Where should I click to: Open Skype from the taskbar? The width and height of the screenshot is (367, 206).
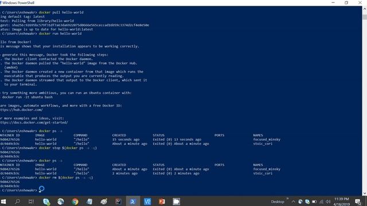pos(46,201)
